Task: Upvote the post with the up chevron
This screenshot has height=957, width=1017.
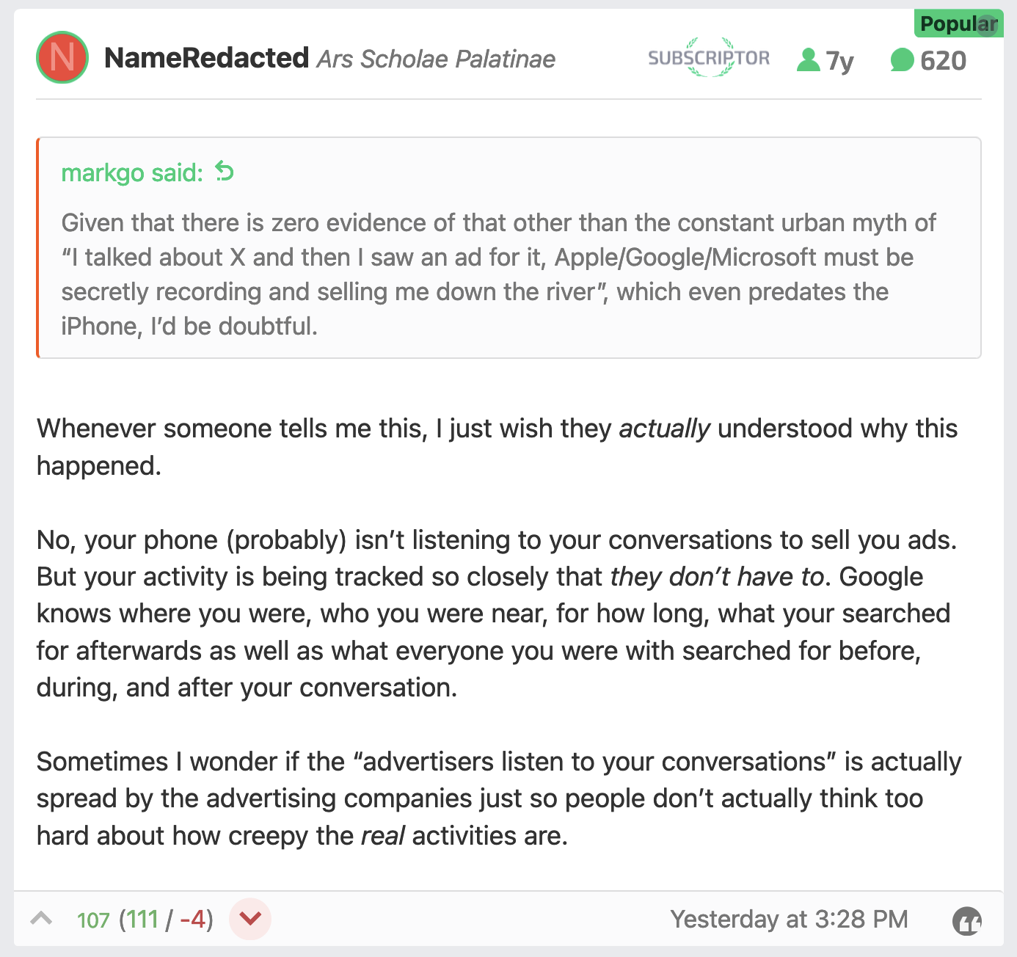Action: point(42,918)
